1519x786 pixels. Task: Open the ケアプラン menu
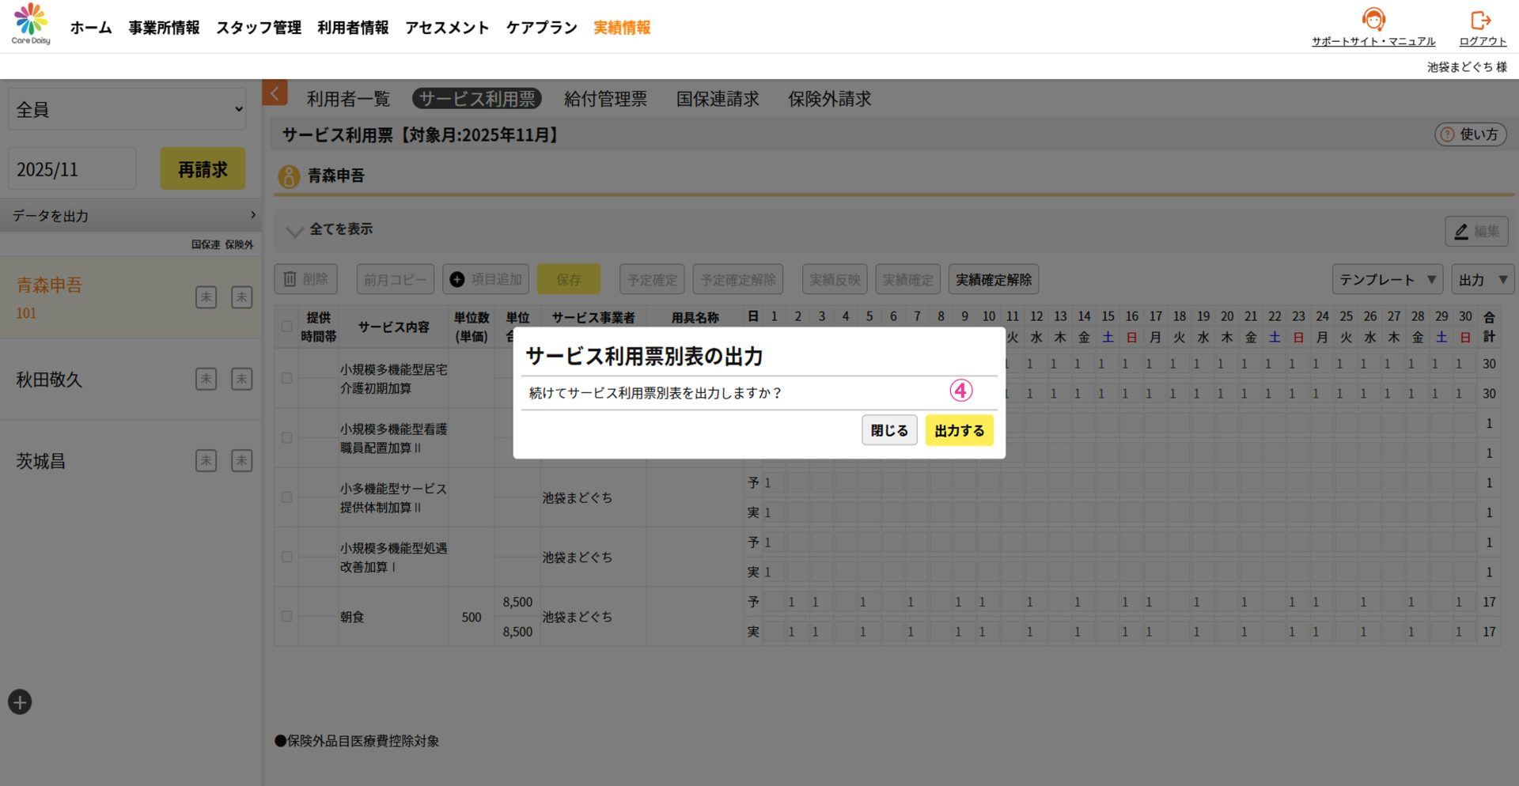tap(541, 28)
